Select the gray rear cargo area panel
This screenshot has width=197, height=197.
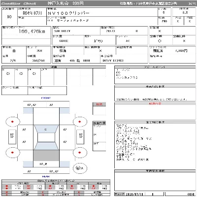click(x=46, y=155)
